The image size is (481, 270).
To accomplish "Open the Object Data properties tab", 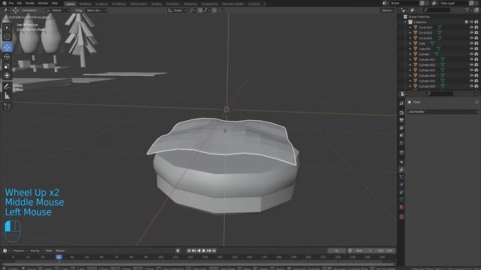I will pyautogui.click(x=401, y=199).
